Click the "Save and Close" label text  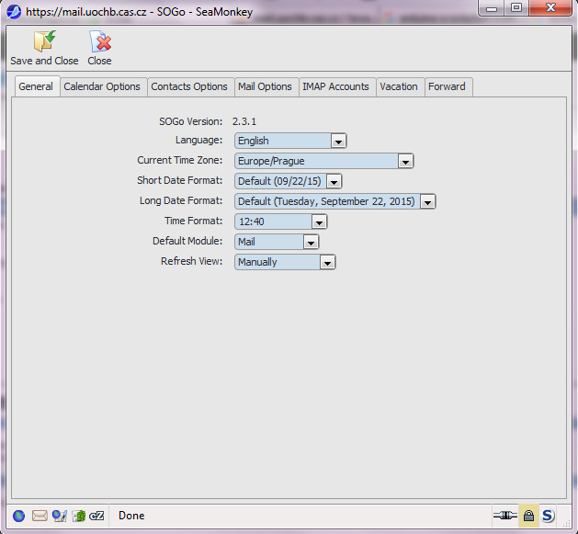coord(44,61)
